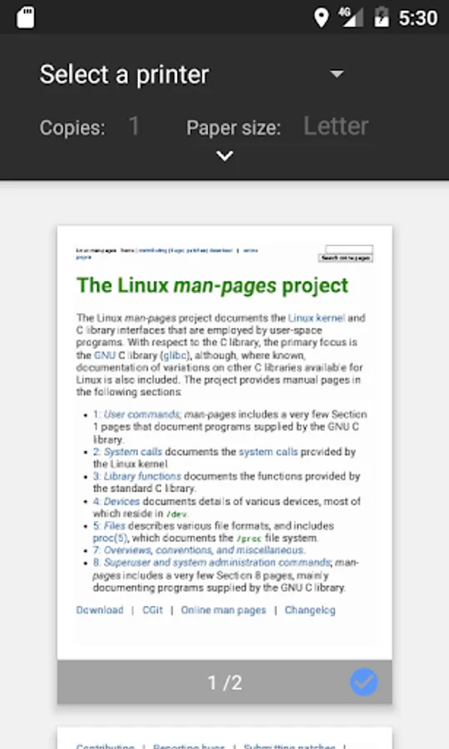Edit the Copies value field
The height and width of the screenshot is (749, 449).
[134, 126]
